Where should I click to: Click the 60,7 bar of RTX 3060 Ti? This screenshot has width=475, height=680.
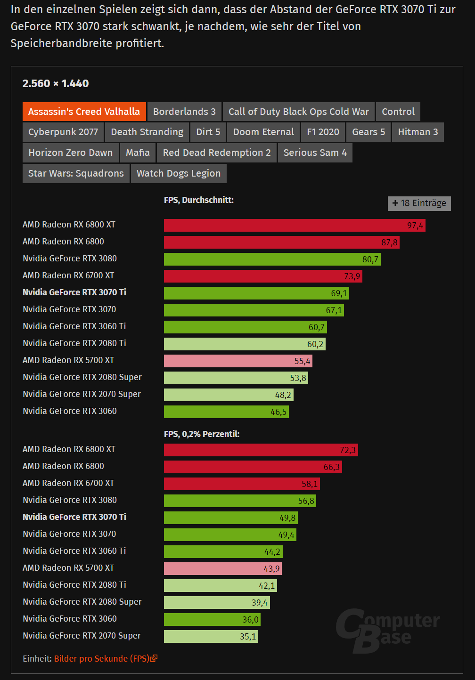(x=246, y=327)
